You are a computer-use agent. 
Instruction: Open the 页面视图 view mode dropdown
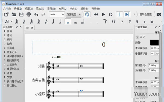click(x=74, y=14)
